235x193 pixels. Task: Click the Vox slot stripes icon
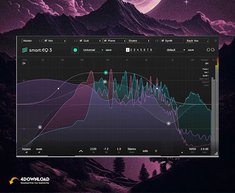[x=46, y=41]
